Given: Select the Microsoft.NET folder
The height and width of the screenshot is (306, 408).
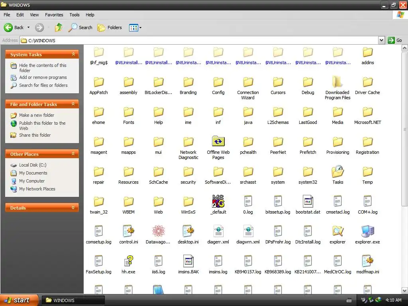Looking at the screenshot, I should [x=367, y=115].
